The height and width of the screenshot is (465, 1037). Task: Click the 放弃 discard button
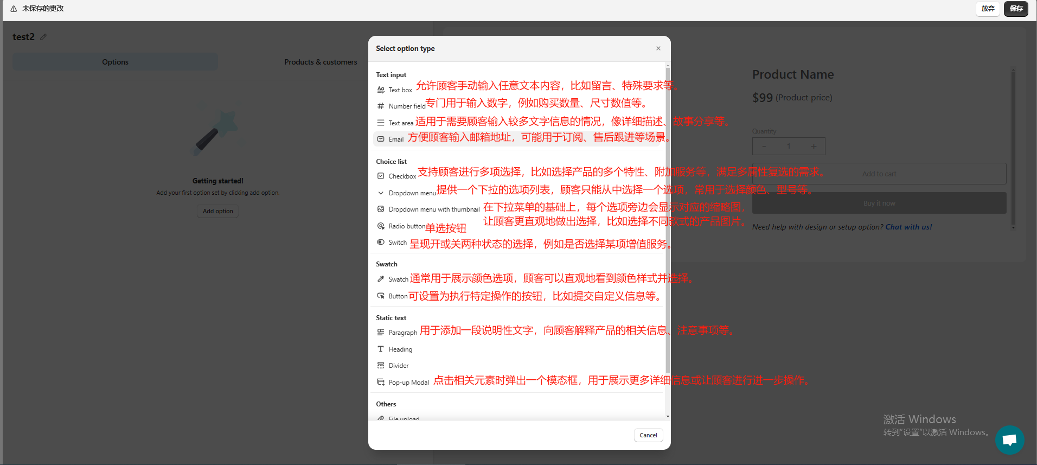(988, 9)
